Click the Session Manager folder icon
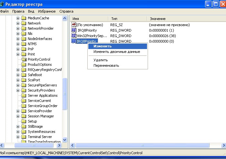This screenshot has height=159, width=226. [24, 116]
